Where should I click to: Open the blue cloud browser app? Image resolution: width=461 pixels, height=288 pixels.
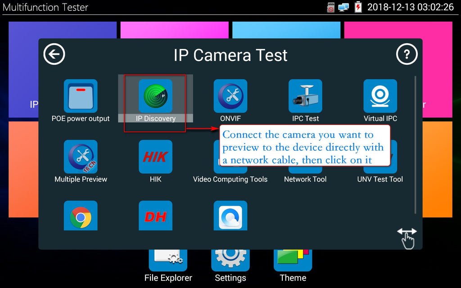coord(230,216)
